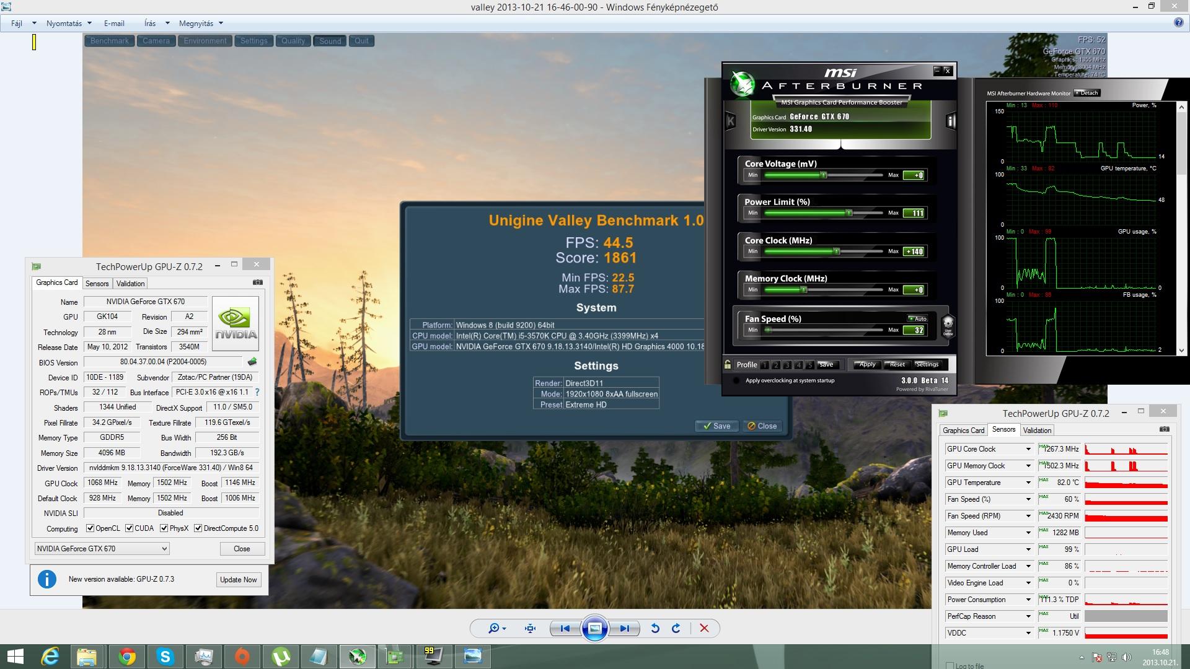Toggle the PhysX checkbox

pos(164,528)
